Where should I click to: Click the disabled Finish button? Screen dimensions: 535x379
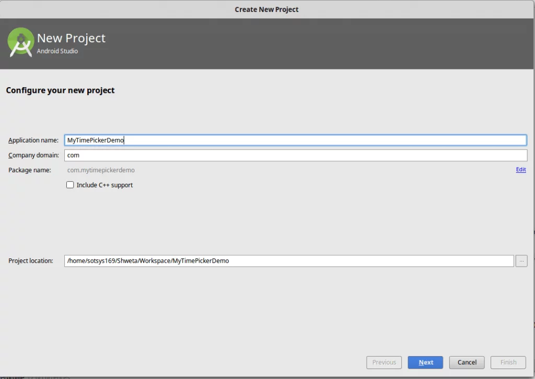coord(508,362)
